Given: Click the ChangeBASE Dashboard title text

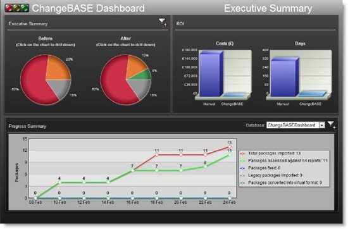Looking at the screenshot, I should (x=89, y=8).
